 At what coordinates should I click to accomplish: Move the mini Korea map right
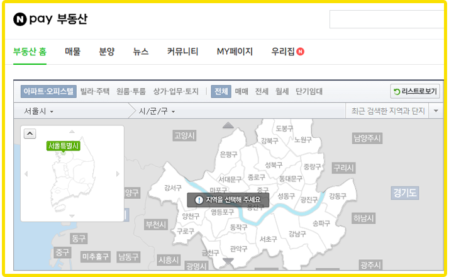[118, 174]
